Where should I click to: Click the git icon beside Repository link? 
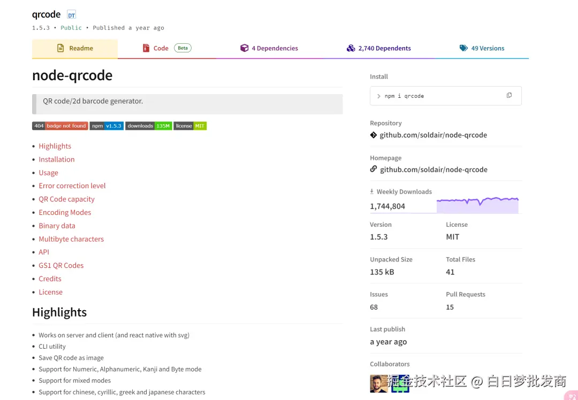click(374, 135)
